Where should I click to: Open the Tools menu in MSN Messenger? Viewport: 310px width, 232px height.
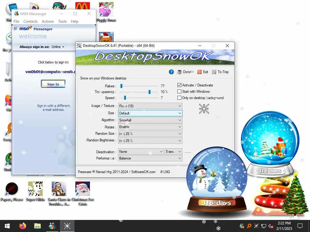click(62, 21)
